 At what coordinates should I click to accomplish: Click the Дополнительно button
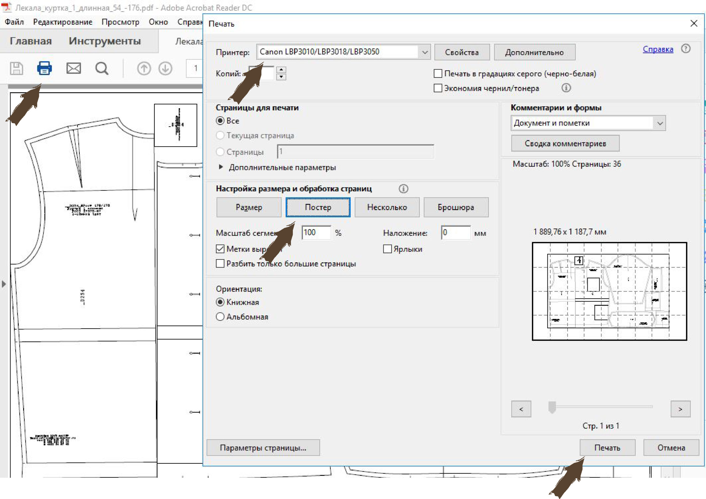click(x=534, y=52)
